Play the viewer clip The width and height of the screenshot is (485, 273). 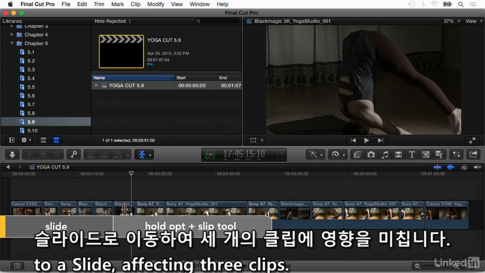click(x=366, y=140)
